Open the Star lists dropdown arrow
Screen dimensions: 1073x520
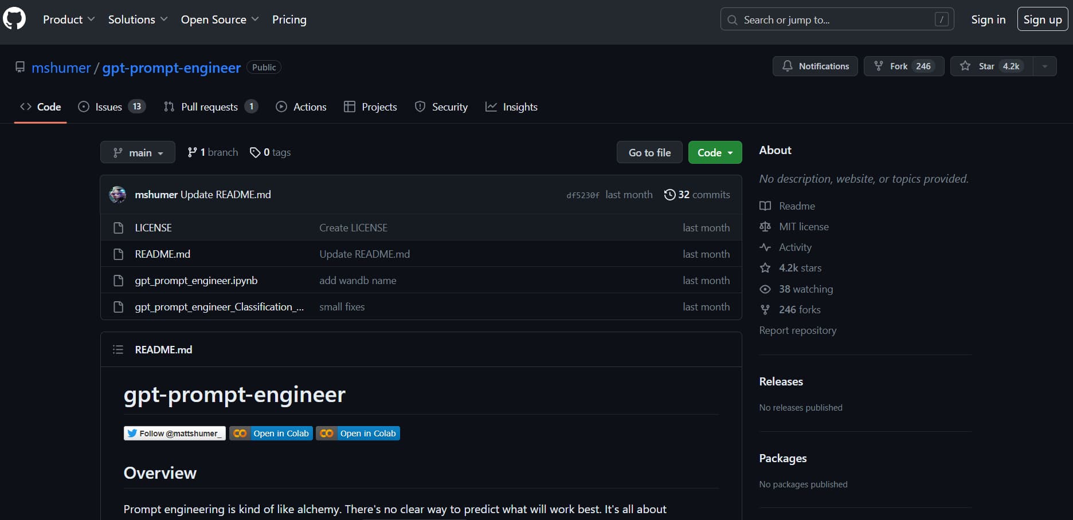pos(1045,66)
